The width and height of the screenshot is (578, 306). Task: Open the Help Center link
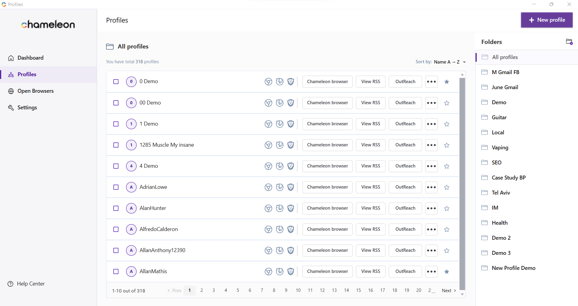(x=26, y=284)
